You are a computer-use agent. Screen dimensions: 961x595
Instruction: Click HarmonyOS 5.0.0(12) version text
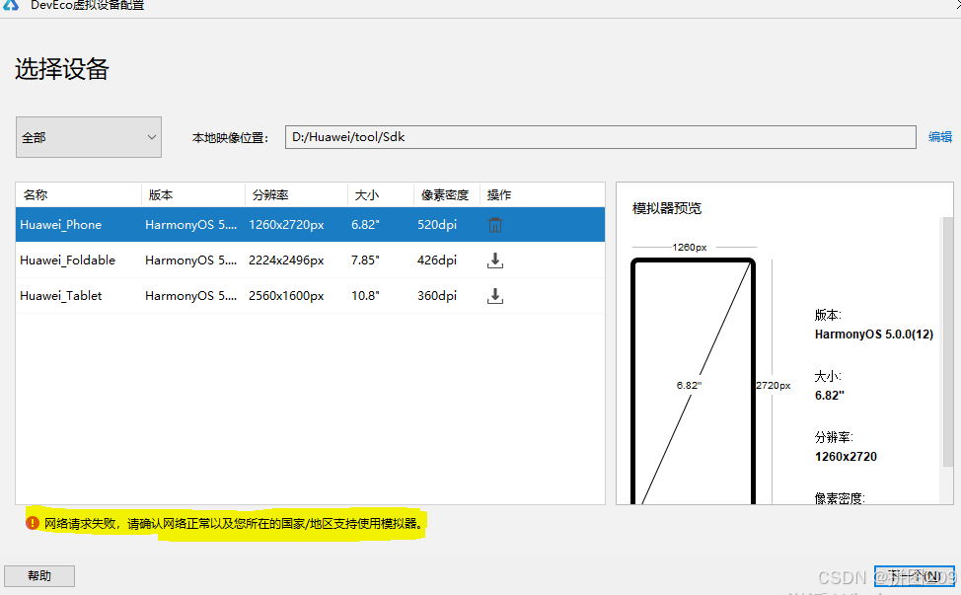point(874,335)
